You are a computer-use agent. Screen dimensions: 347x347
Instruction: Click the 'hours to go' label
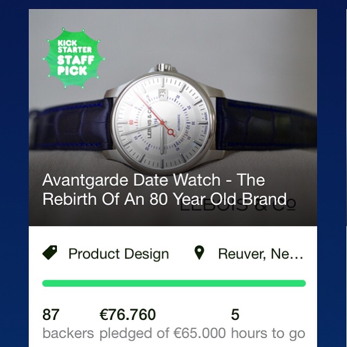coord(268,333)
